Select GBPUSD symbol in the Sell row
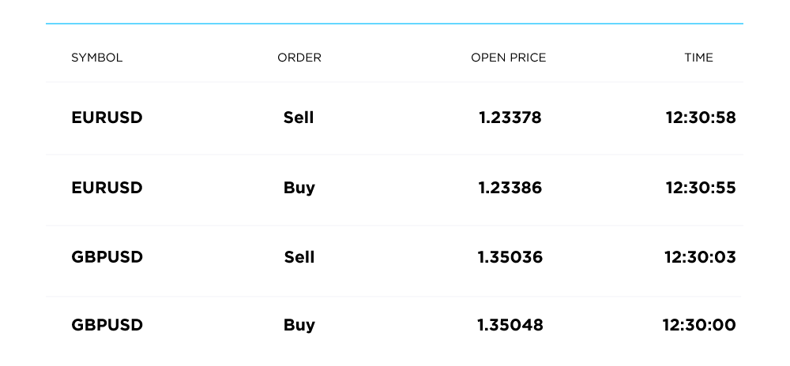The width and height of the screenshot is (790, 366). point(107,257)
